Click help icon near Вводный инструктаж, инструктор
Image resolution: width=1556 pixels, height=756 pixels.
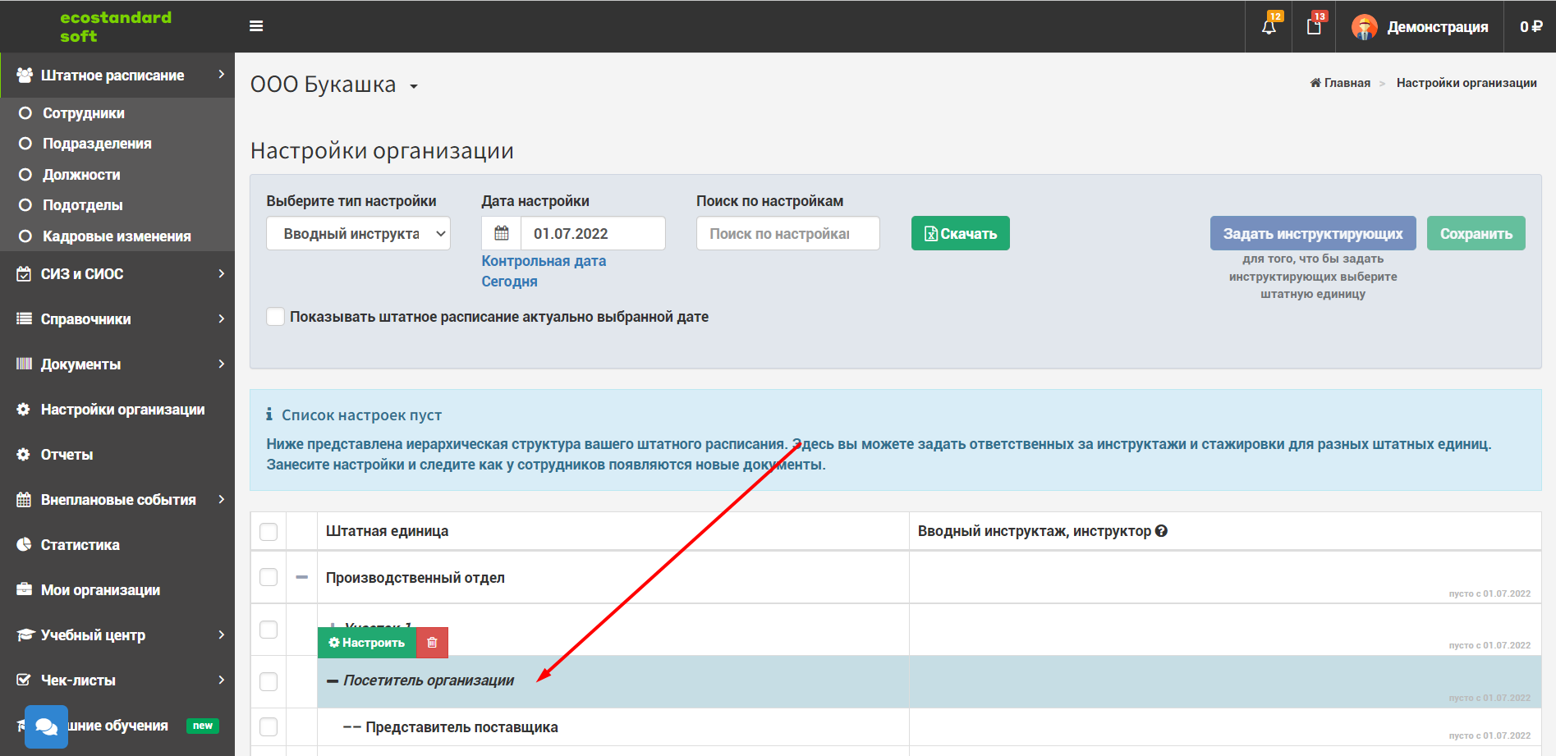click(1161, 531)
